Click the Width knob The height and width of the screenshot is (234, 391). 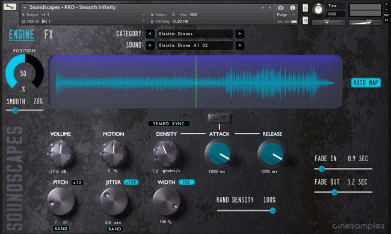[x=166, y=202]
